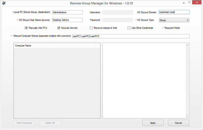Click the Required Fields legend text
203x130 pixels.
(x=172, y=28)
